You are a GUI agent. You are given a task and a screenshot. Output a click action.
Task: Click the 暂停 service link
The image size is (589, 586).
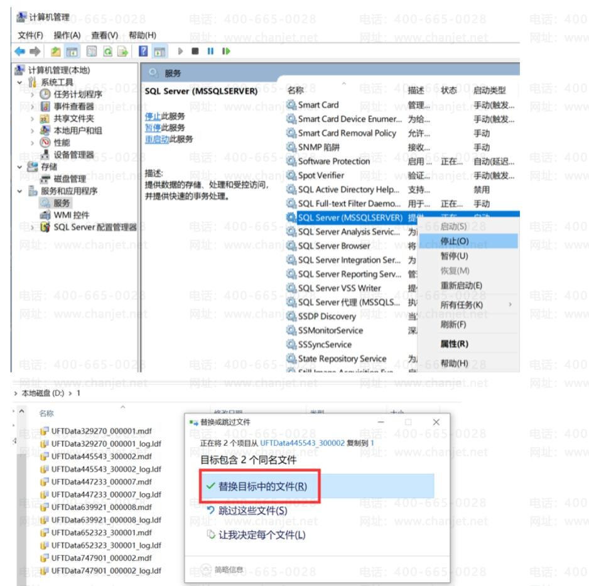pyautogui.click(x=153, y=128)
